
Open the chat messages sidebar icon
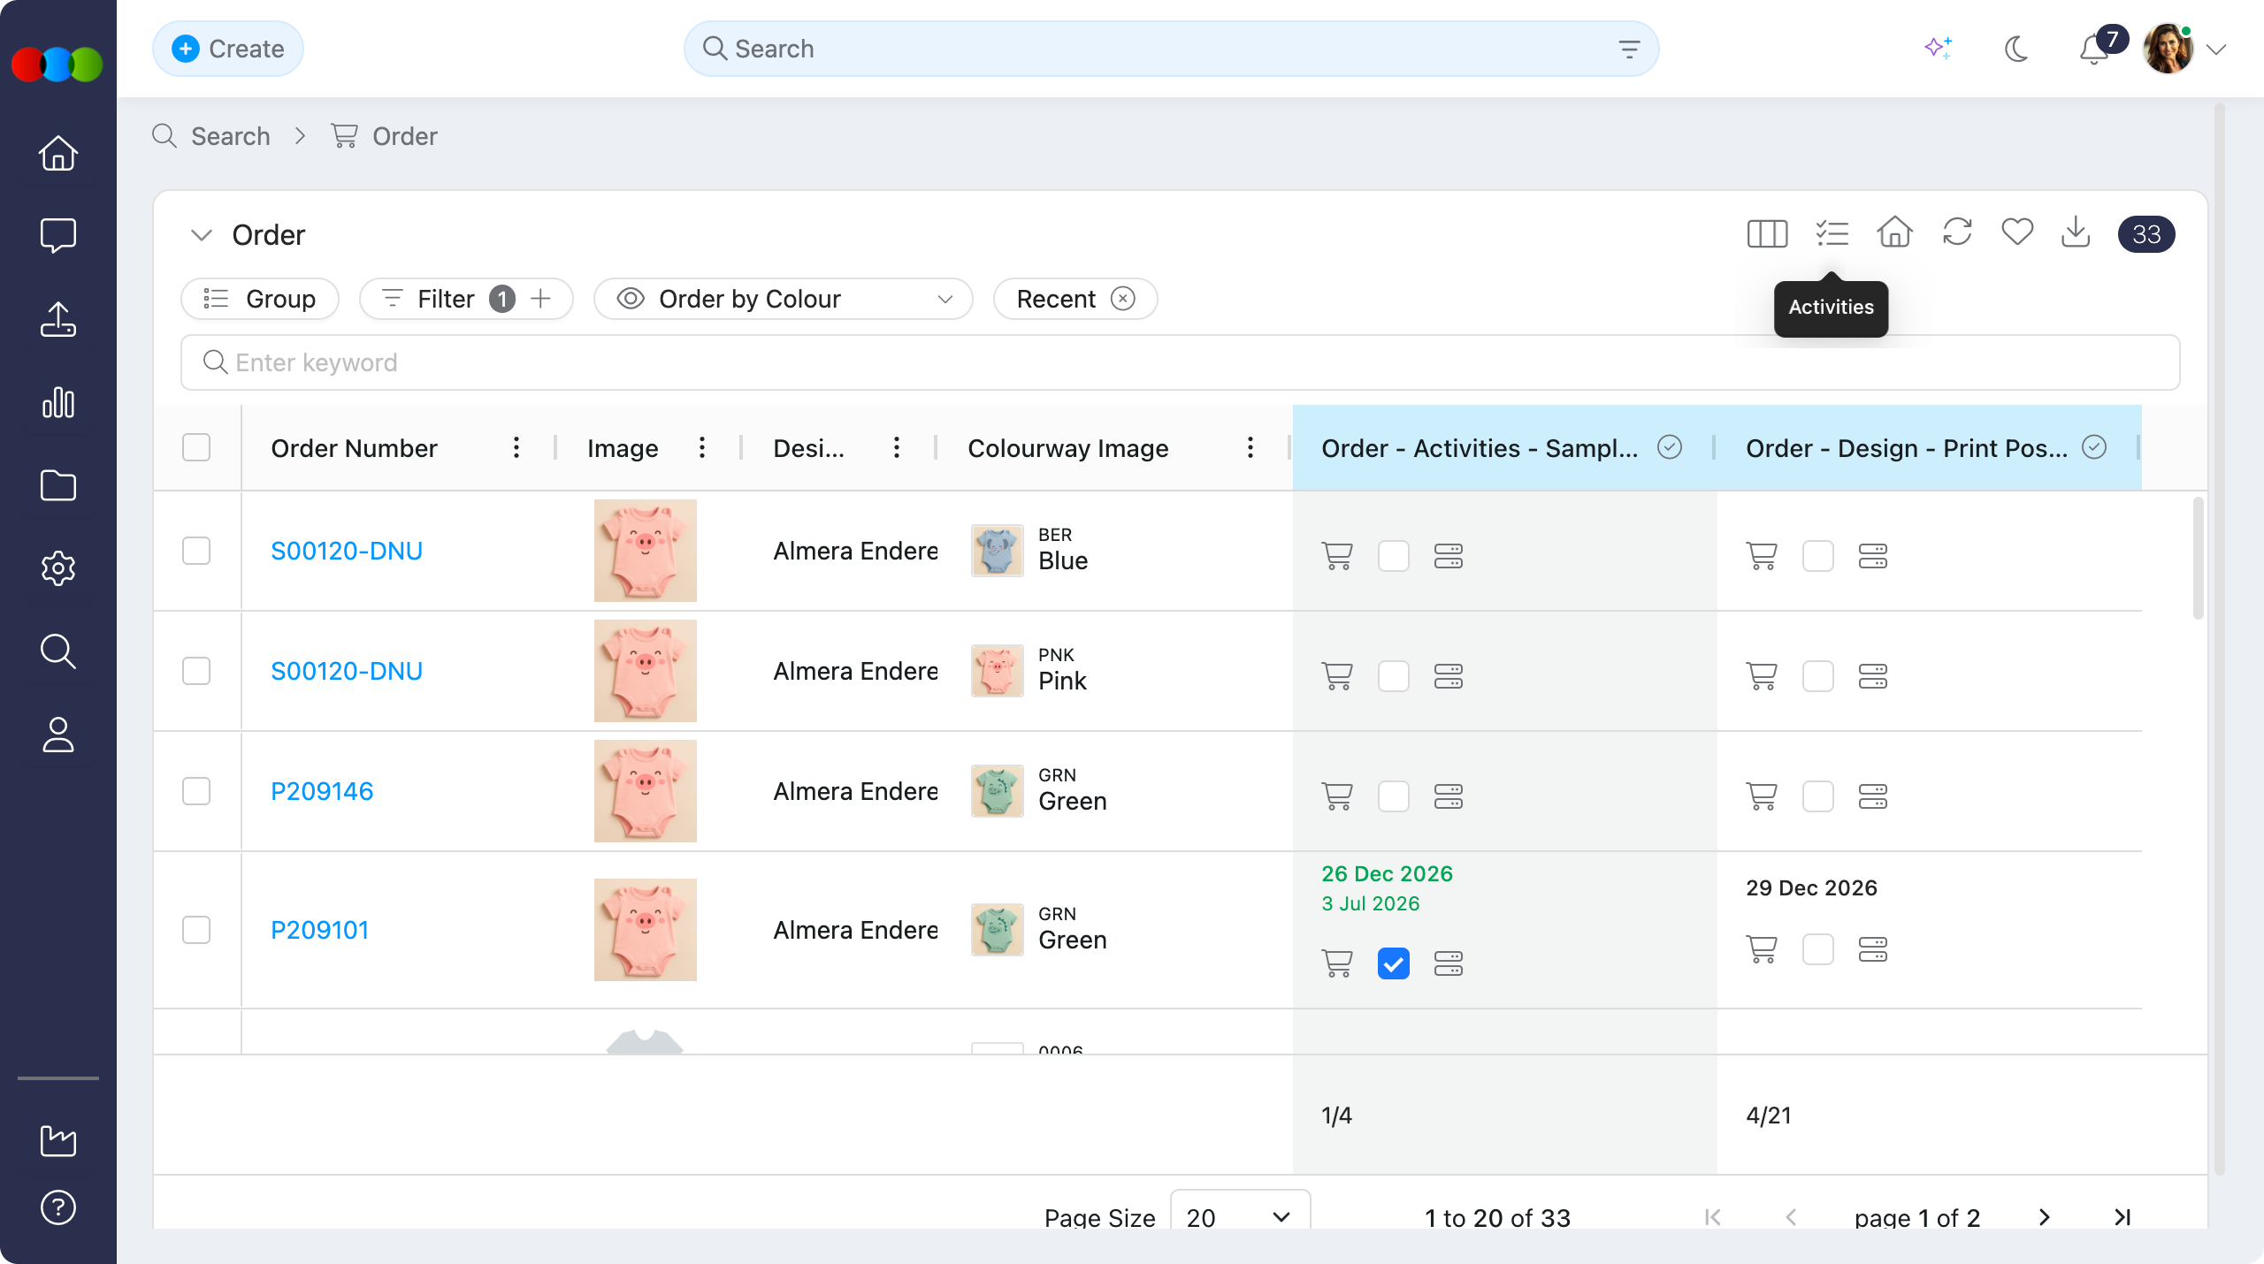[58, 236]
